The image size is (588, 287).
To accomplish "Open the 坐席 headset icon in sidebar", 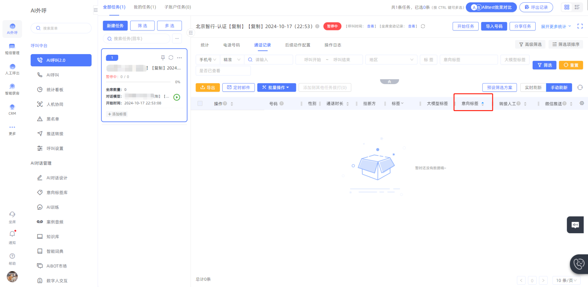I will pyautogui.click(x=12, y=214).
